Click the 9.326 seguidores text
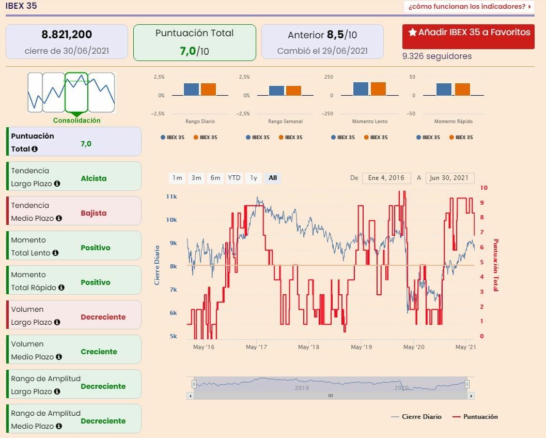Screen dimensions: 546x438 coord(437,56)
